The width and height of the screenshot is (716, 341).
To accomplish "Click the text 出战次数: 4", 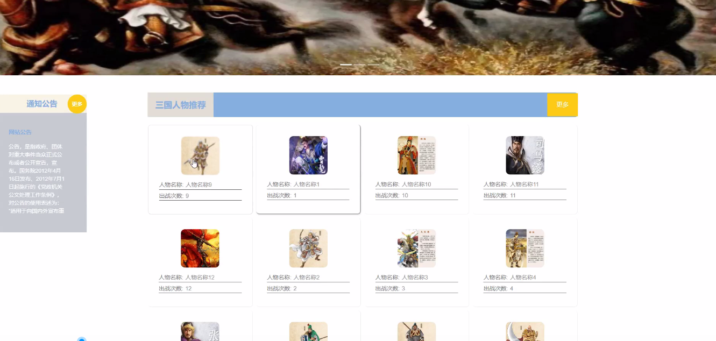I will pyautogui.click(x=499, y=288).
